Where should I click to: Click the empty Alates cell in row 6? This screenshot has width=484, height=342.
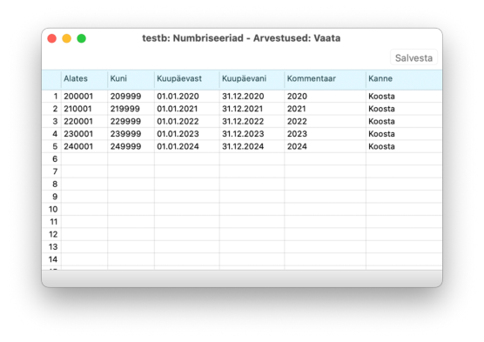click(x=84, y=159)
